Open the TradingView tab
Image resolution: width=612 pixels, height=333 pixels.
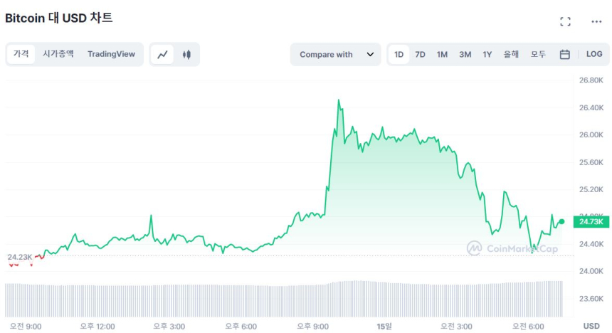[x=111, y=54]
